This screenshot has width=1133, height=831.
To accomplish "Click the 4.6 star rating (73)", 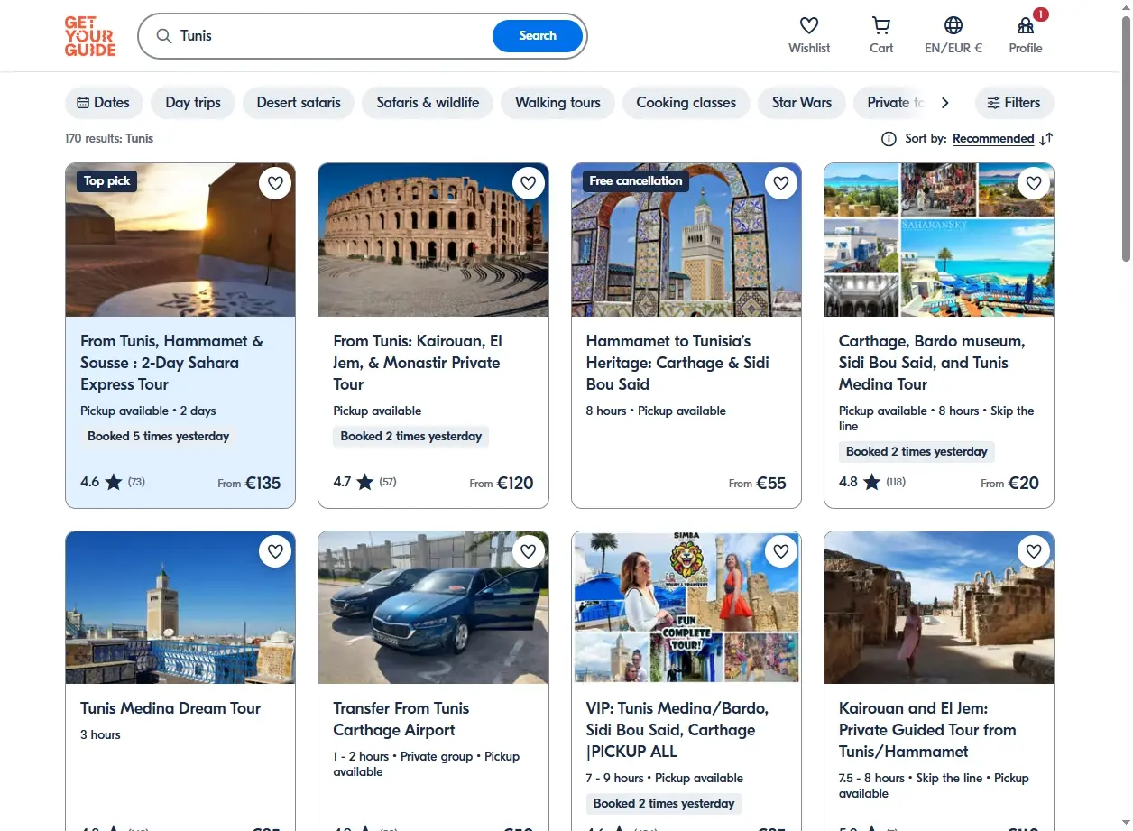I will click(x=113, y=482).
